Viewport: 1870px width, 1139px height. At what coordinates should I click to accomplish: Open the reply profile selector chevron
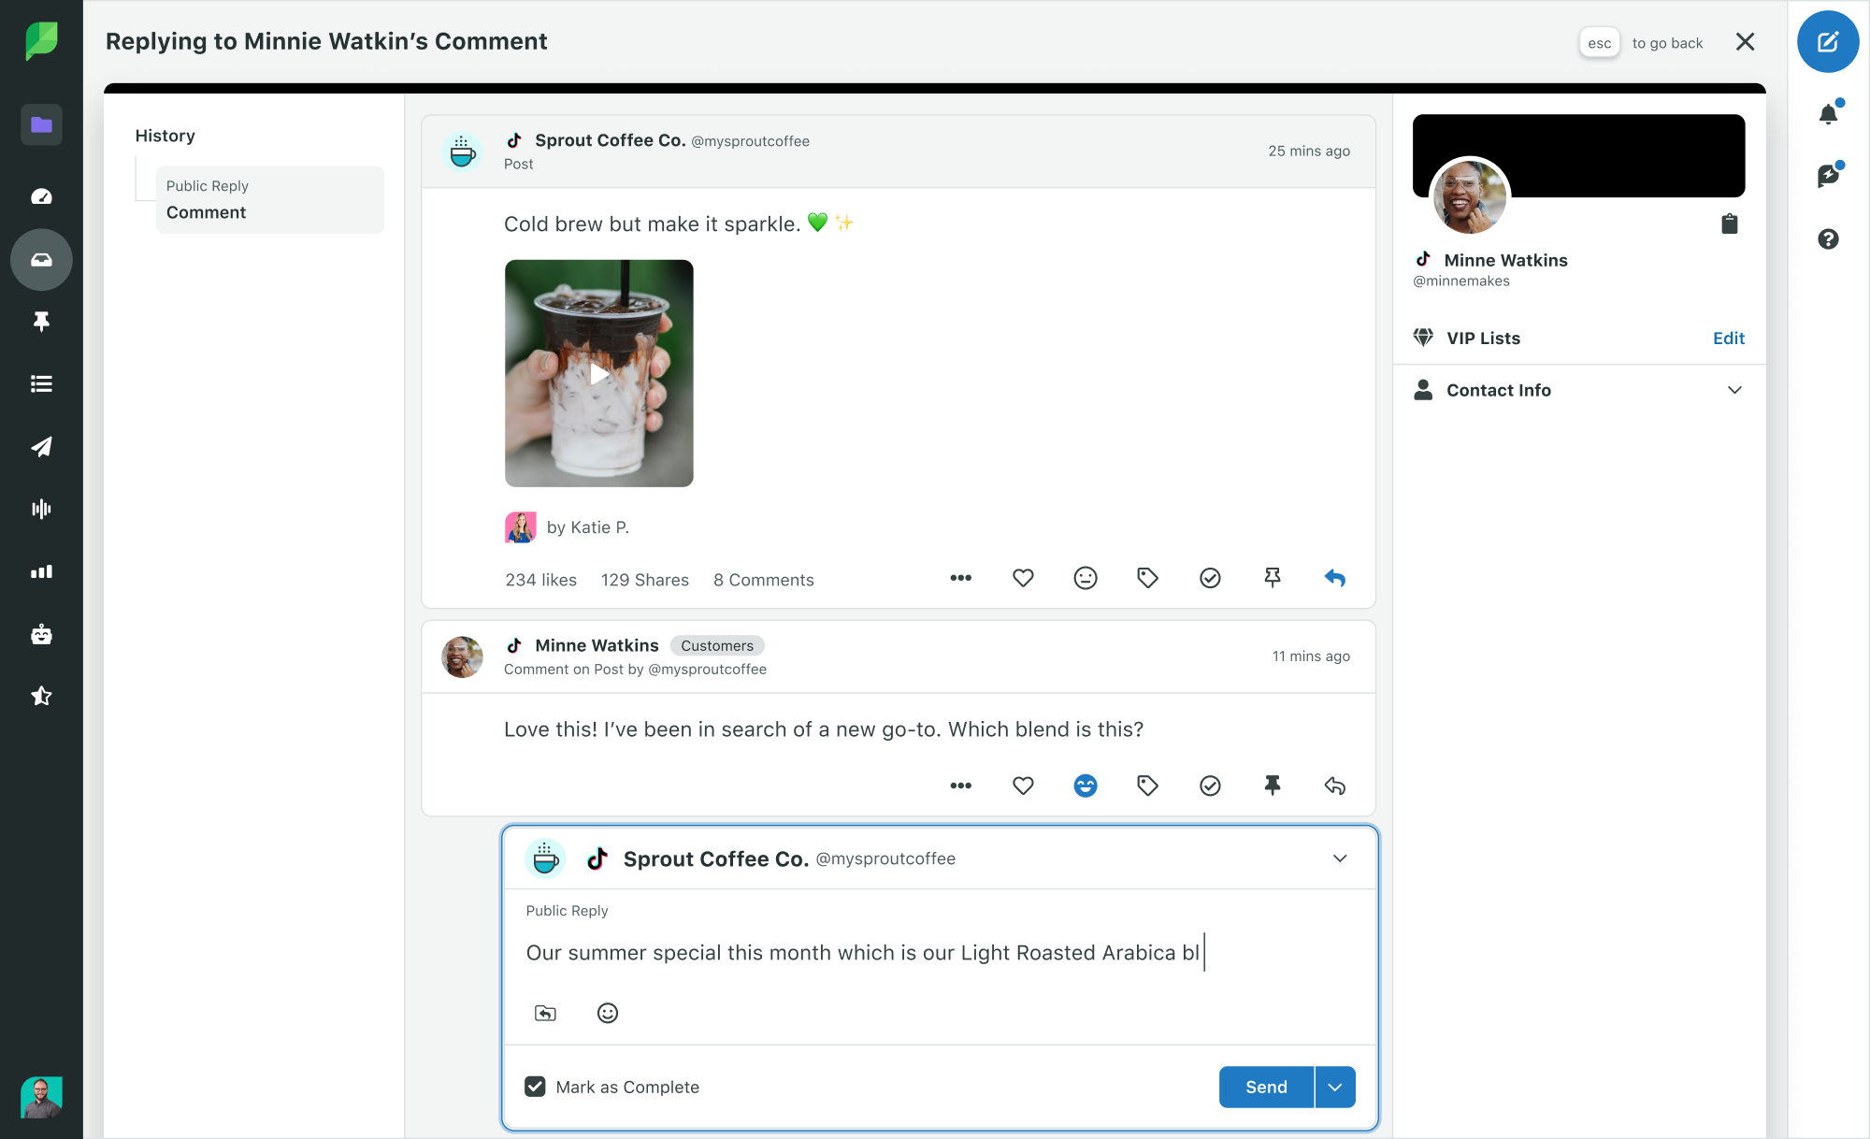tap(1339, 858)
